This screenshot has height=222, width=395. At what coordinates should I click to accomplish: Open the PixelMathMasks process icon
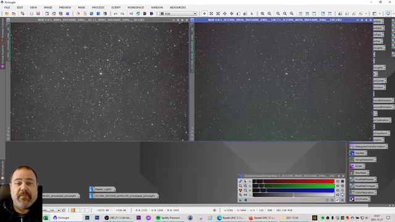point(363,179)
